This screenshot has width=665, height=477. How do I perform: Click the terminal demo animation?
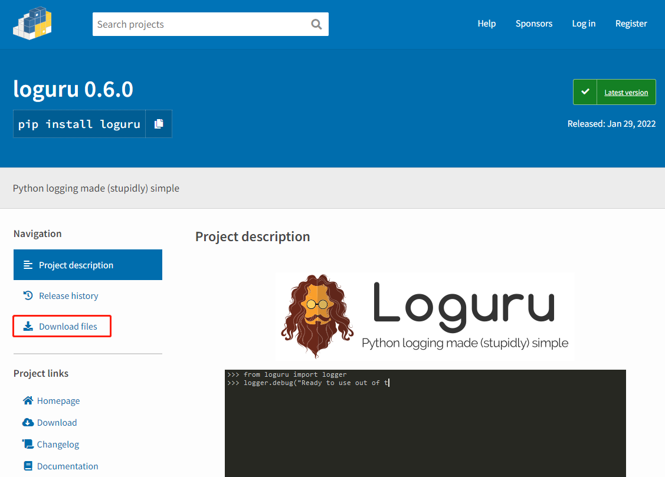pos(425,423)
